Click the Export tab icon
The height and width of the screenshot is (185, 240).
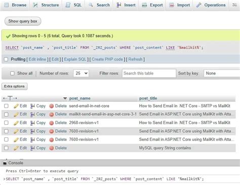[x=144, y=5]
